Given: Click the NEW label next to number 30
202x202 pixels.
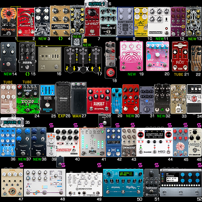Looking at the screenshot, I should 130,116.
